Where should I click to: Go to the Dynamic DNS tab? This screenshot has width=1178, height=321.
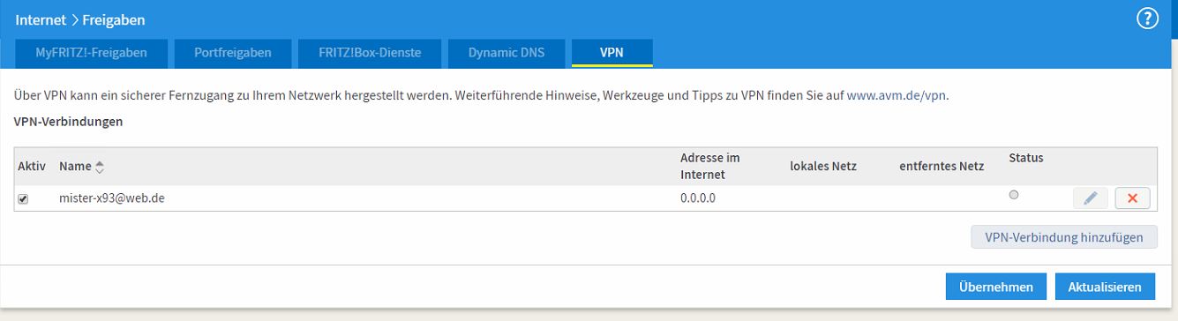coord(506,53)
